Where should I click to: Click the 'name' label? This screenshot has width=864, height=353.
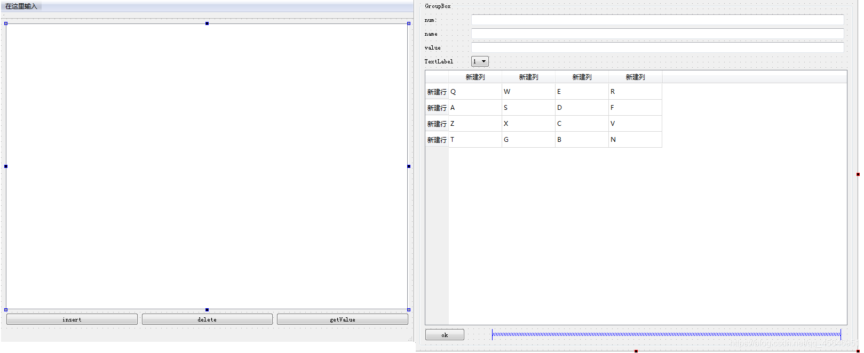click(431, 34)
